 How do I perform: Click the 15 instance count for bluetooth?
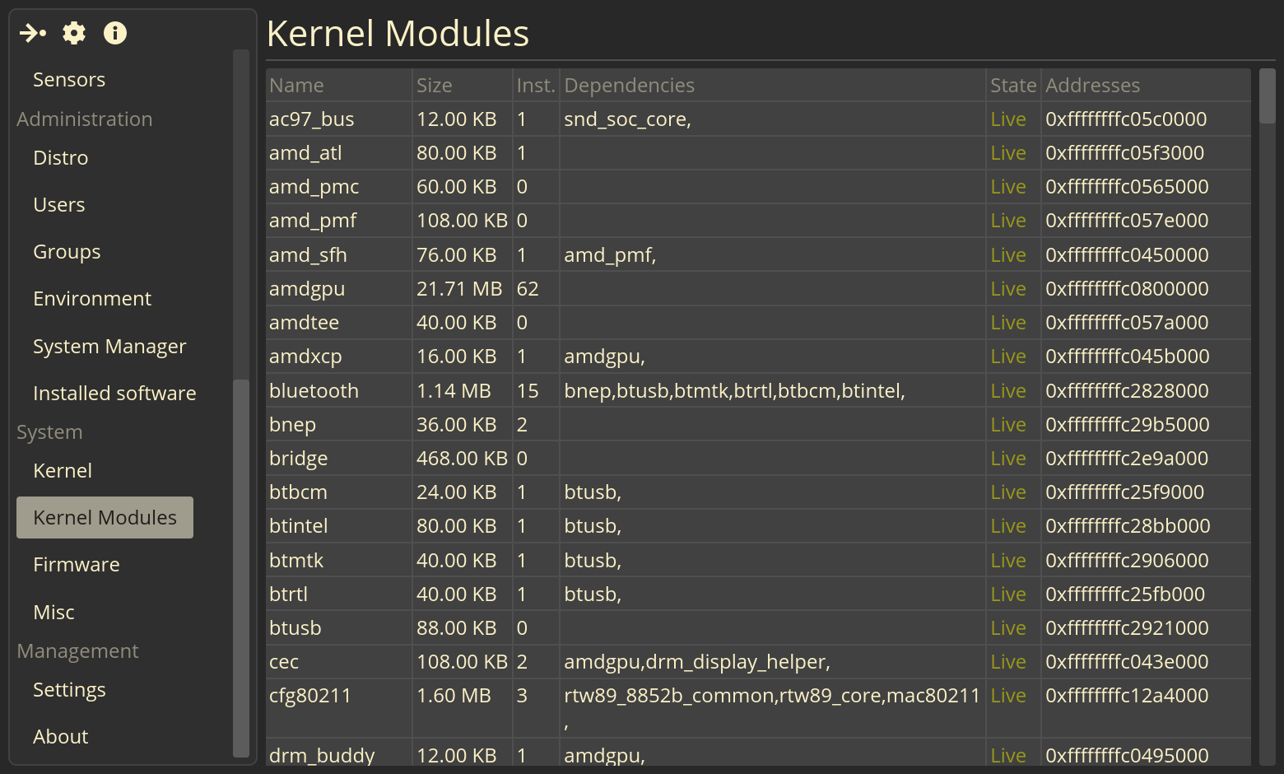[528, 391]
